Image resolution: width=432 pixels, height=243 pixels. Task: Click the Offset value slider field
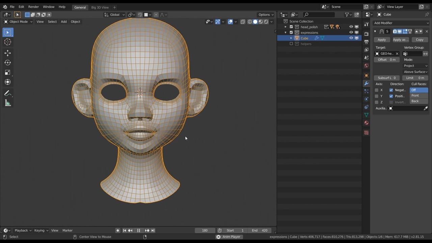(386, 60)
